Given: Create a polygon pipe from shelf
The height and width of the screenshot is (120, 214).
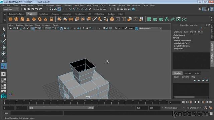Looking at the screenshot, I should tap(51, 19).
